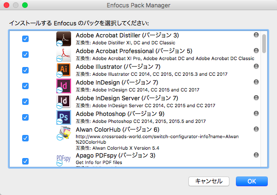Viewport: 277px width, 195px height.
Task: Toggle the Adobe InDesign checkbox
Action: 25,86
